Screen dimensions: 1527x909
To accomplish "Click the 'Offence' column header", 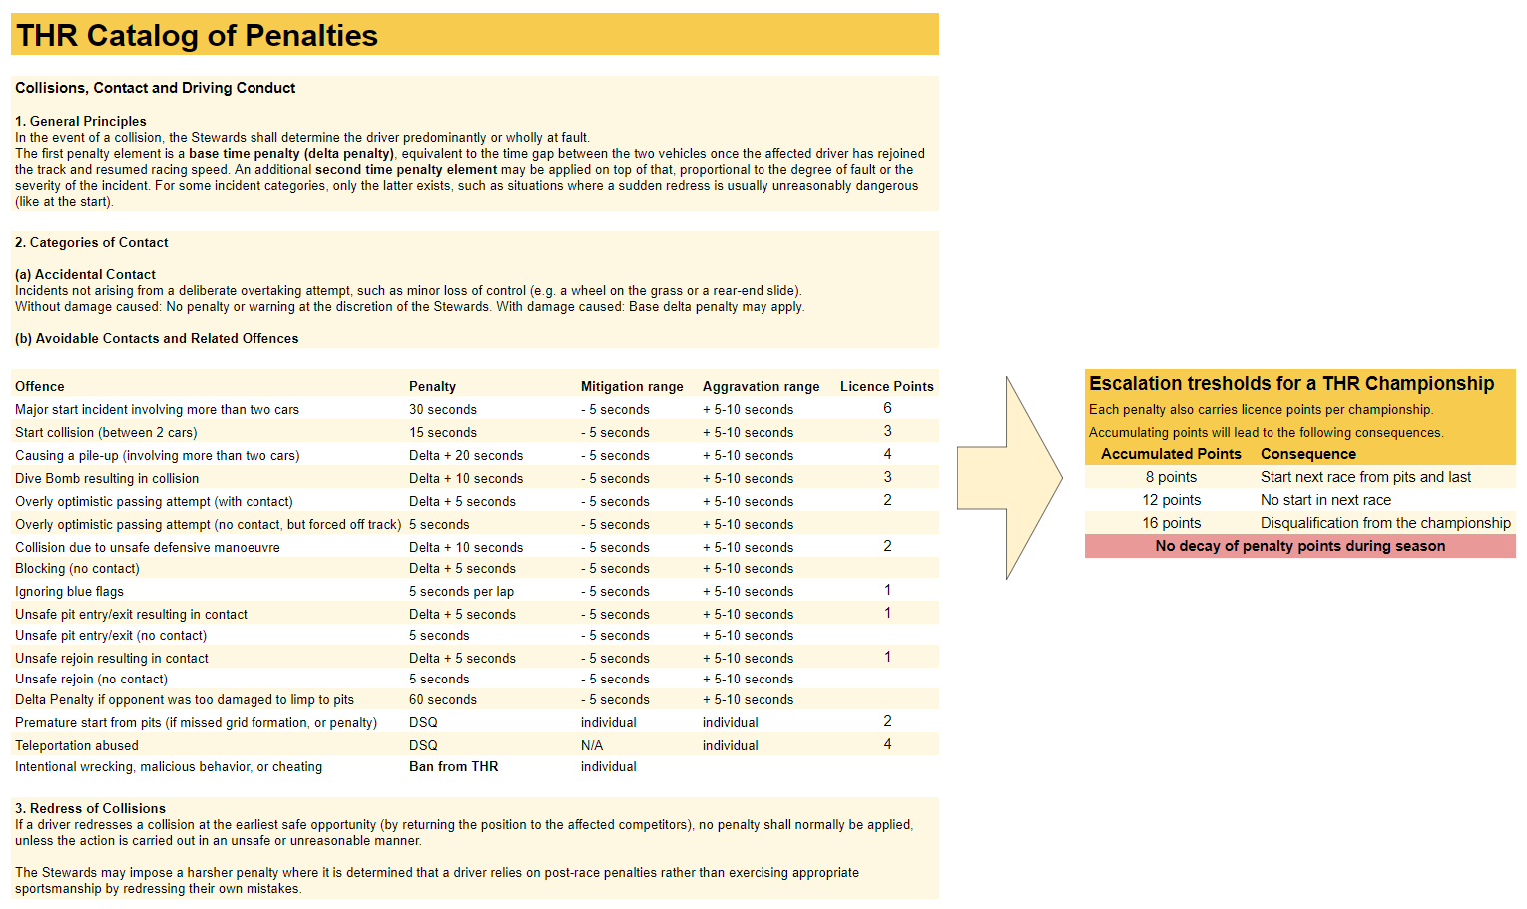I will point(40,386).
